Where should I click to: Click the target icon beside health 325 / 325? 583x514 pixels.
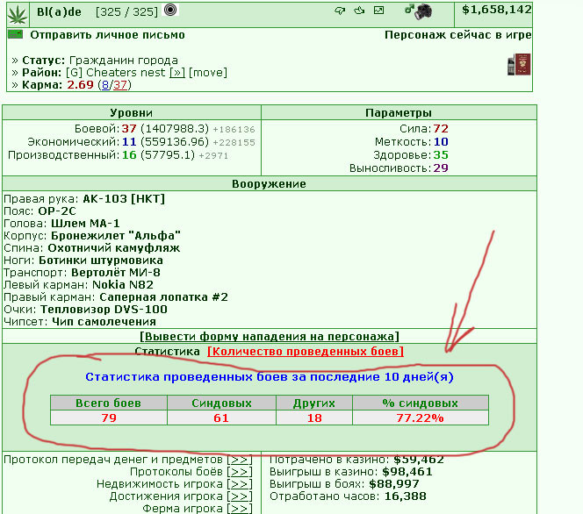(170, 10)
